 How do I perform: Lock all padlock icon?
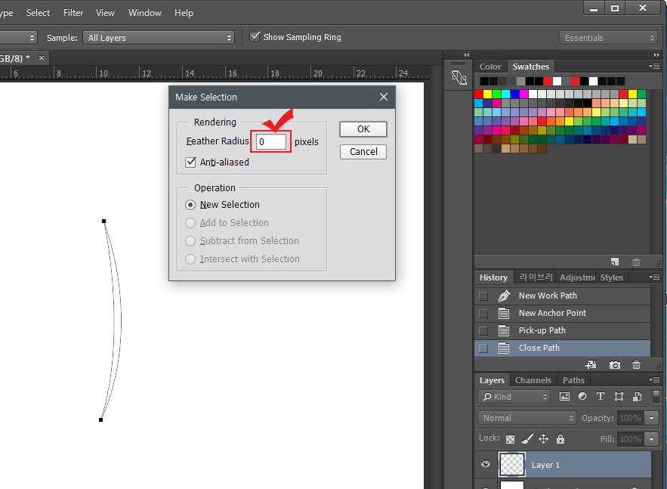click(560, 439)
